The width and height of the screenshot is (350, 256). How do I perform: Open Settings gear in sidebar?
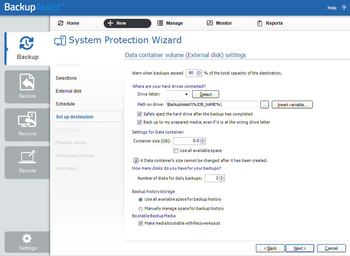(x=27, y=239)
